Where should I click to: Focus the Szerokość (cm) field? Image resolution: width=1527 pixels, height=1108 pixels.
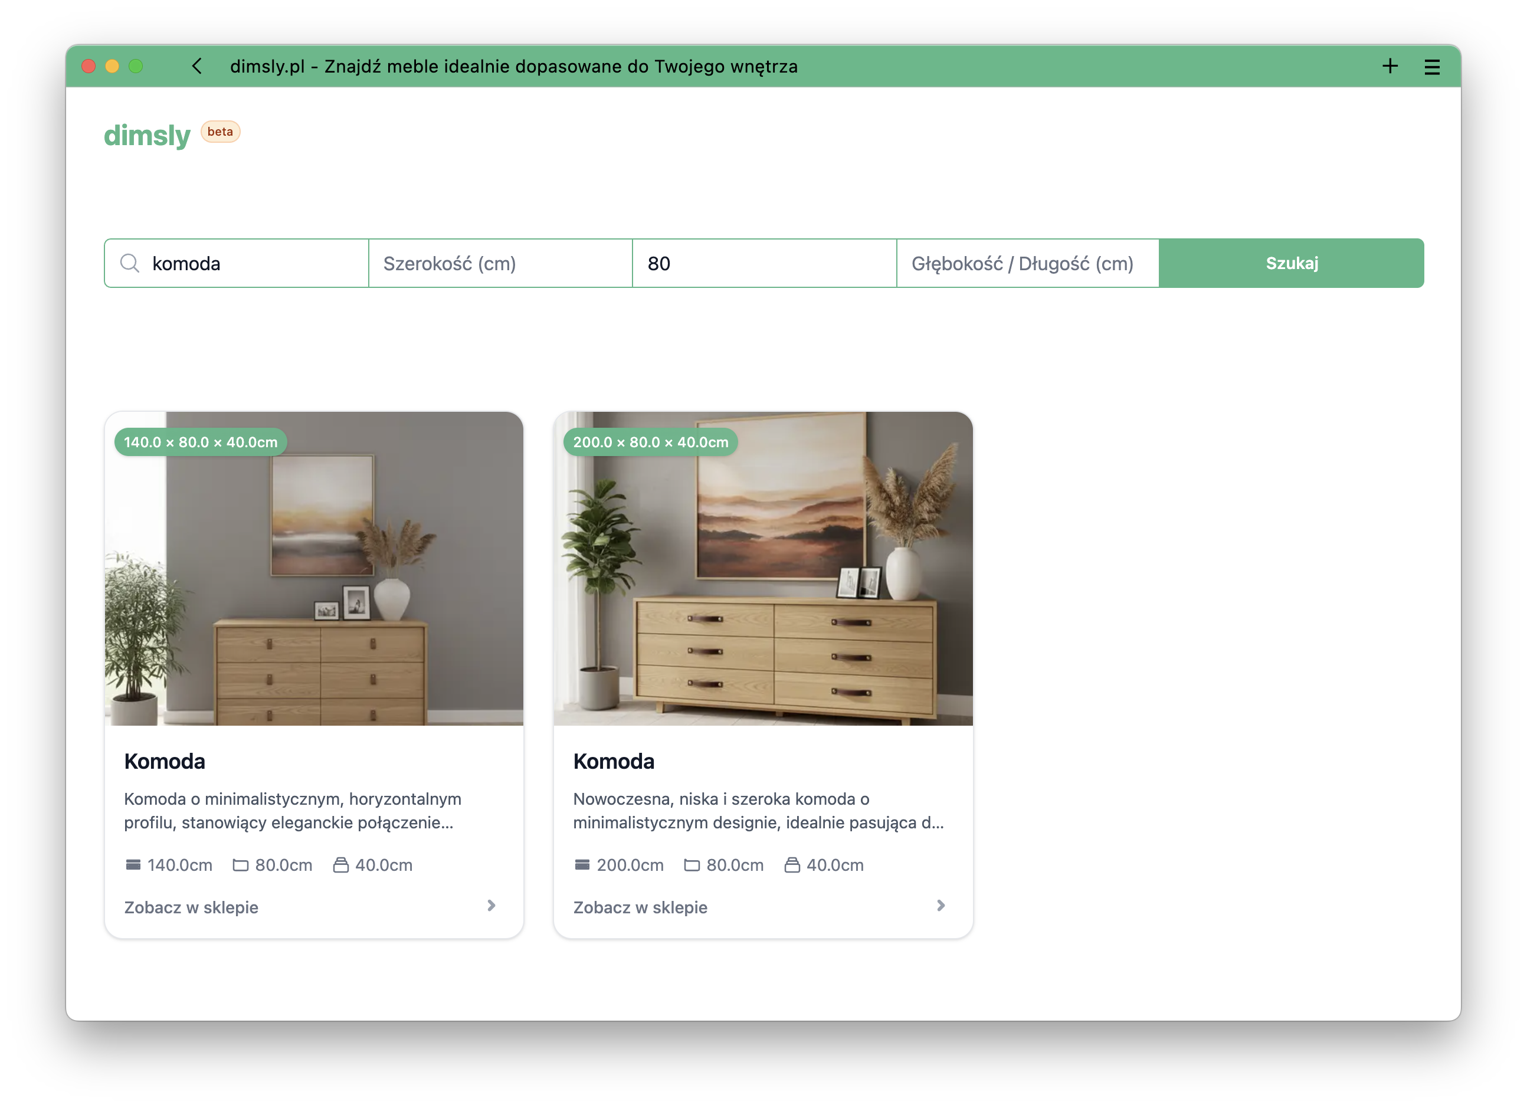500,263
